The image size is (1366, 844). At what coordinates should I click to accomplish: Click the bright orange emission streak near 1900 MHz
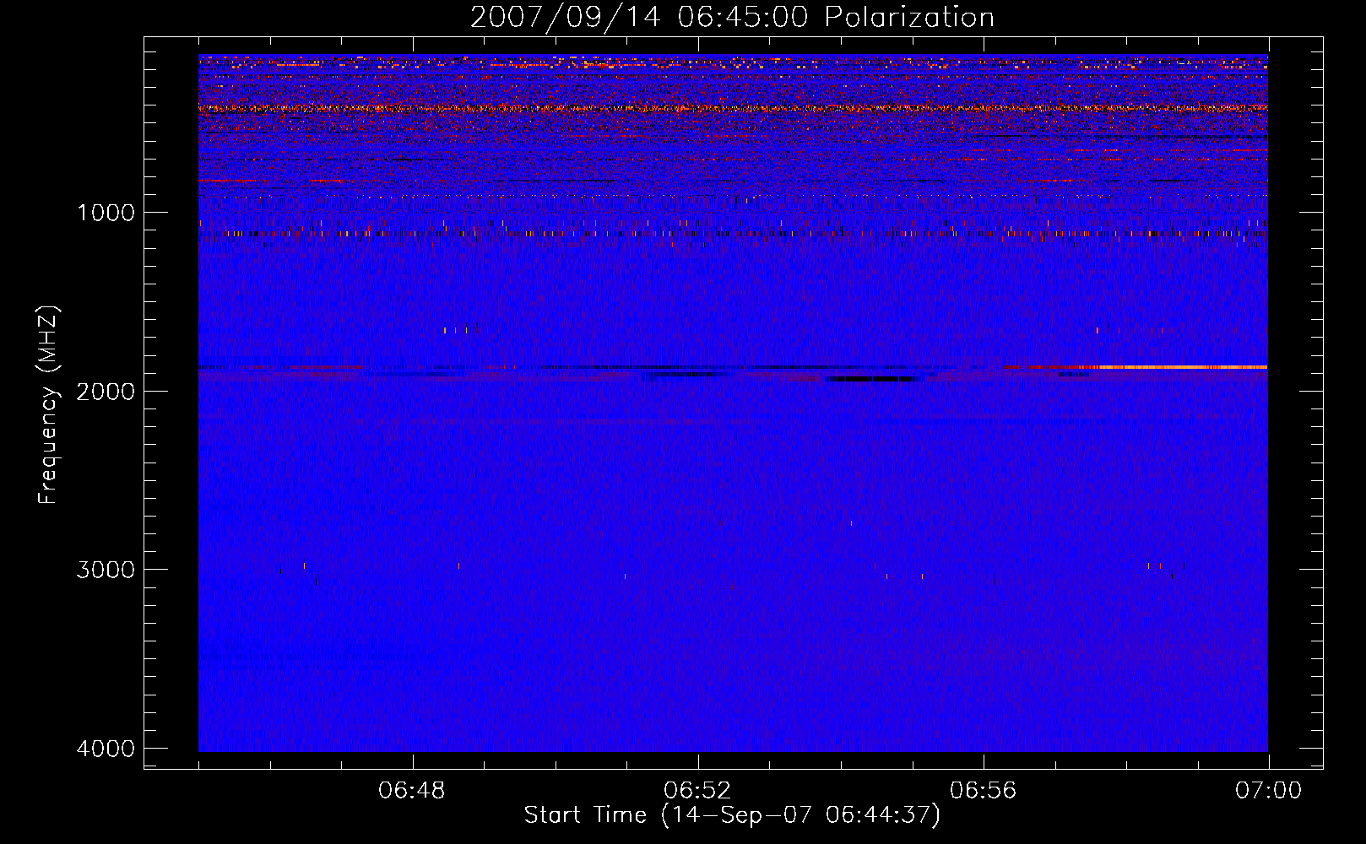point(1182,367)
